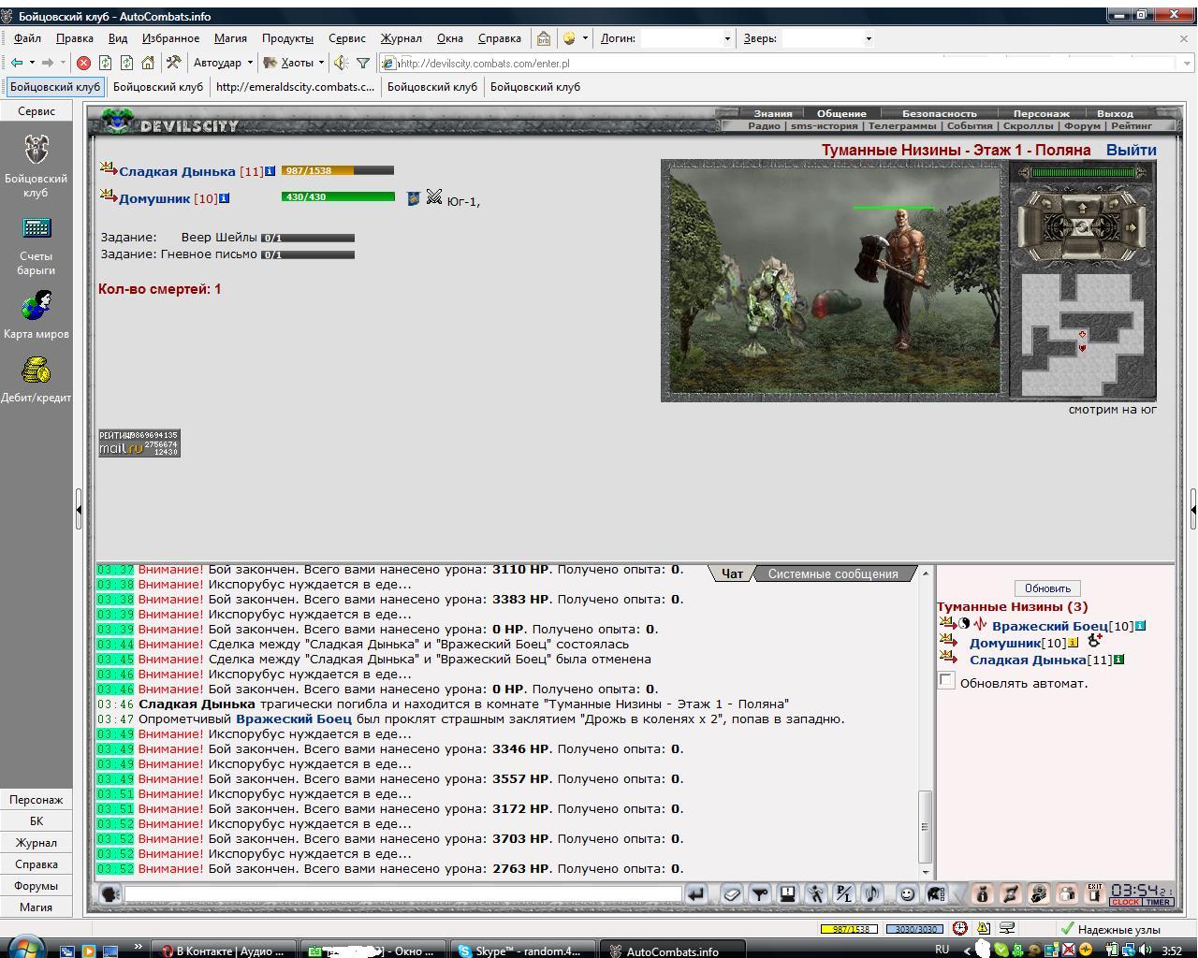Clear chat with the eraser icon
The width and height of the screenshot is (1198, 958).
pyautogui.click(x=732, y=894)
